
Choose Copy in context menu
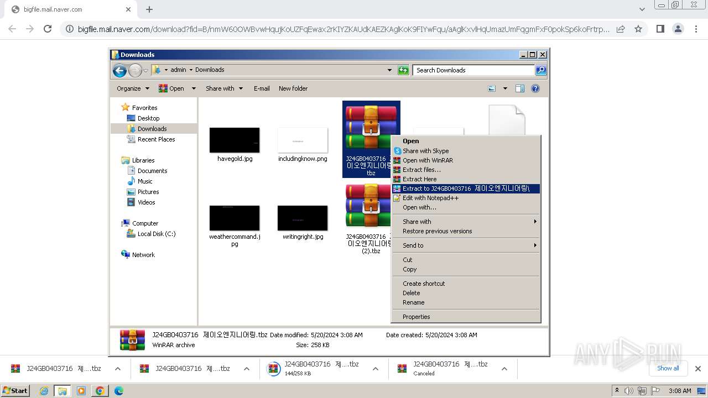tap(466, 269)
